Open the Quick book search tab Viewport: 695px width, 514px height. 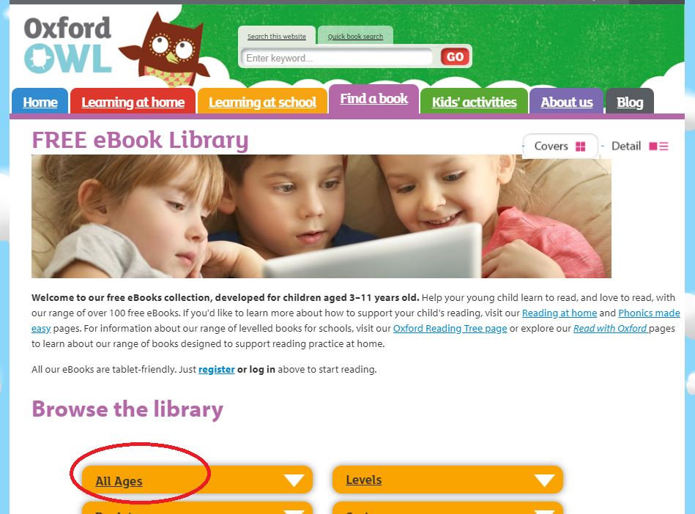(x=355, y=36)
